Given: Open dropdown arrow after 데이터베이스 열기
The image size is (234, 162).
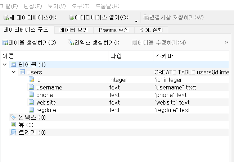Looking at the screenshot, I should [136, 22].
